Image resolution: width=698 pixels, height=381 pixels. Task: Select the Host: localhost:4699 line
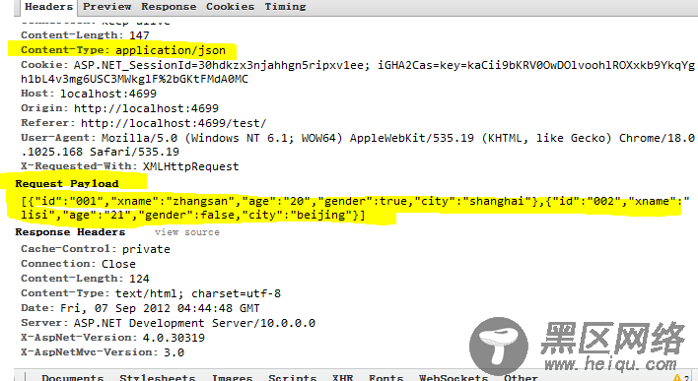coord(89,94)
